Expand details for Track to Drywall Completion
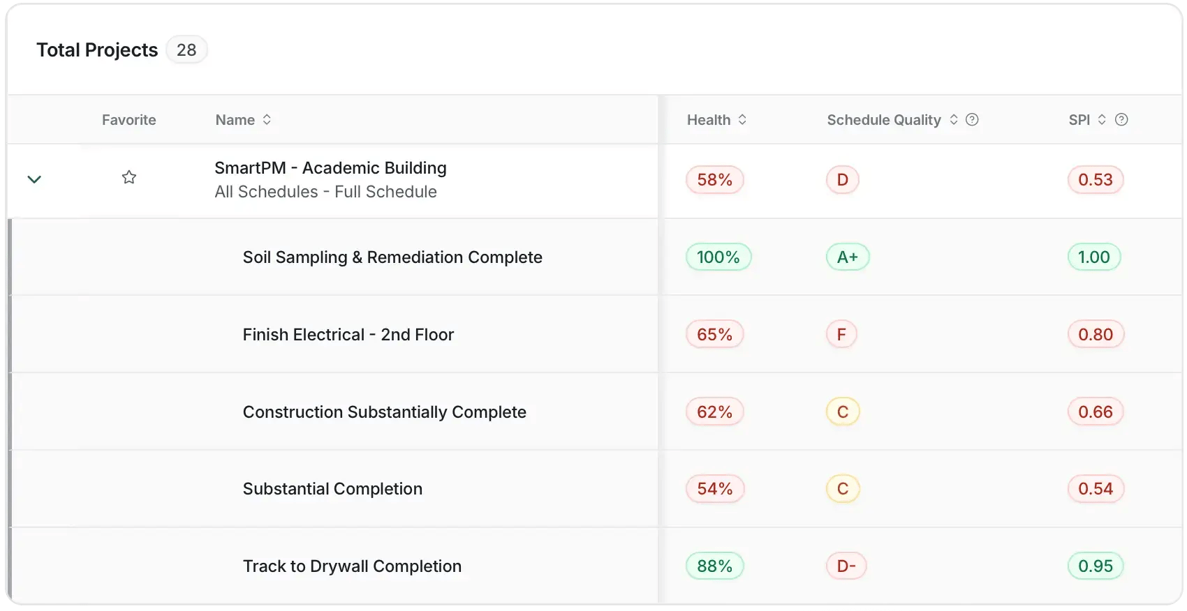This screenshot has height=611, width=1187. pos(352,566)
